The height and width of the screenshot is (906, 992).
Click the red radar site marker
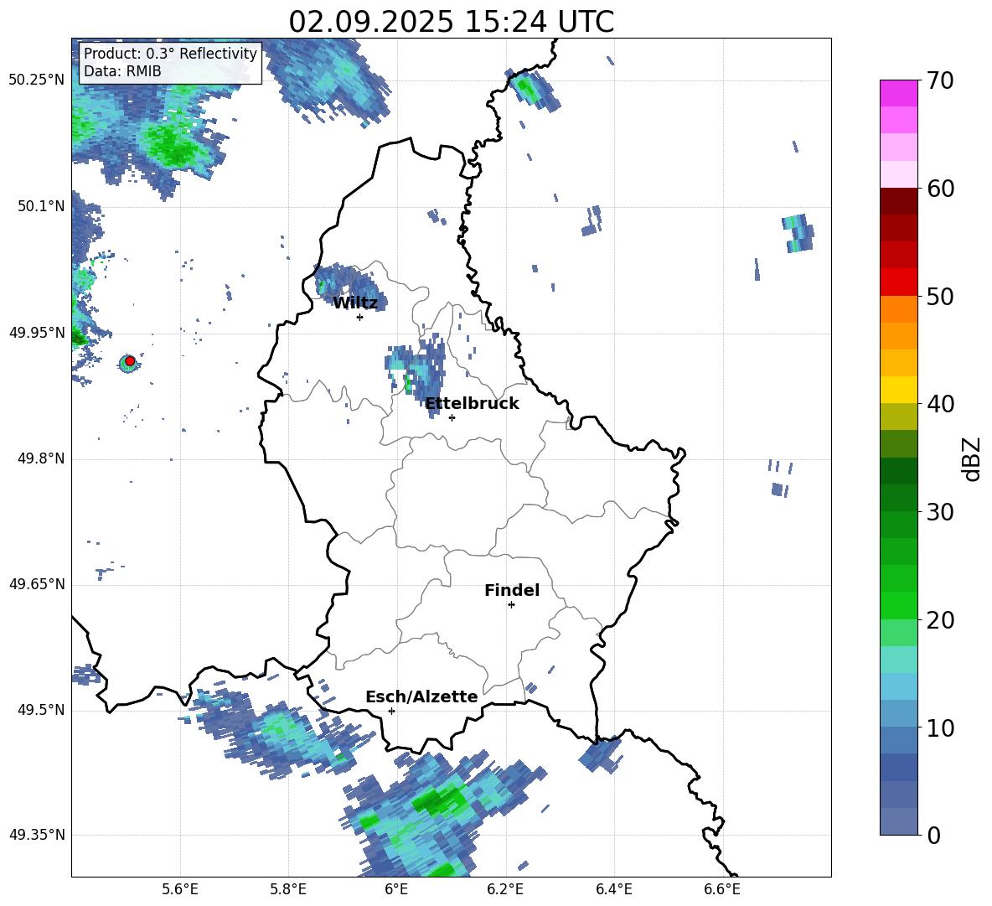point(130,360)
